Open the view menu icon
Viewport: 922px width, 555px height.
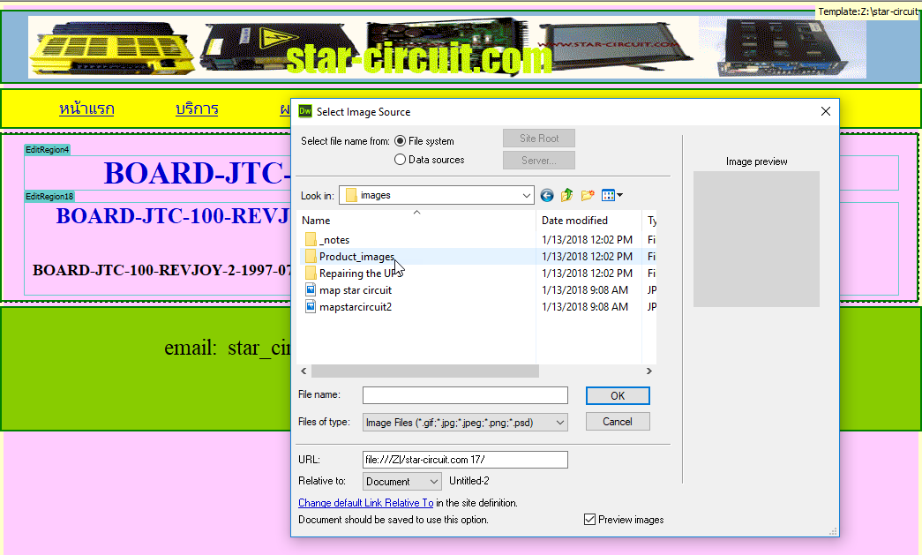pyautogui.click(x=612, y=195)
